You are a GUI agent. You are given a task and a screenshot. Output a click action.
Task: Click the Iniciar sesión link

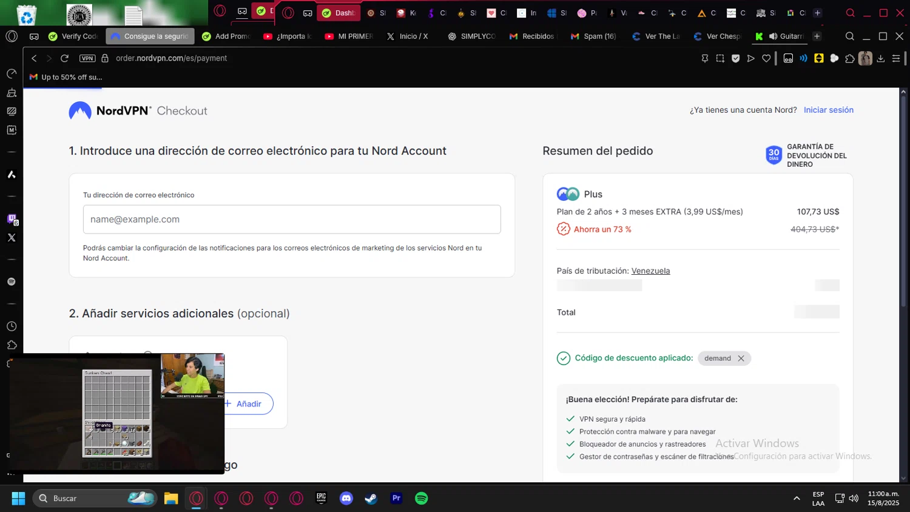tap(829, 110)
